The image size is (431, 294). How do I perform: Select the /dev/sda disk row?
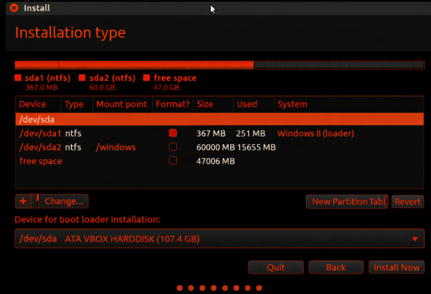pos(219,120)
